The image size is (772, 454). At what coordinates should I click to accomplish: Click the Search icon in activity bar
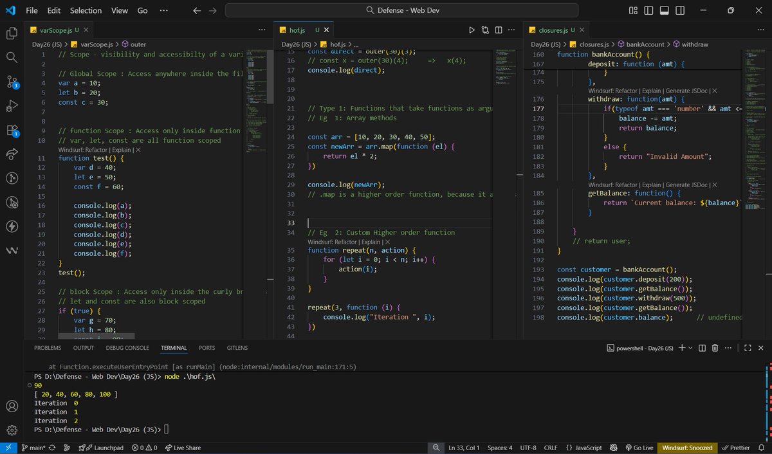pyautogui.click(x=12, y=58)
